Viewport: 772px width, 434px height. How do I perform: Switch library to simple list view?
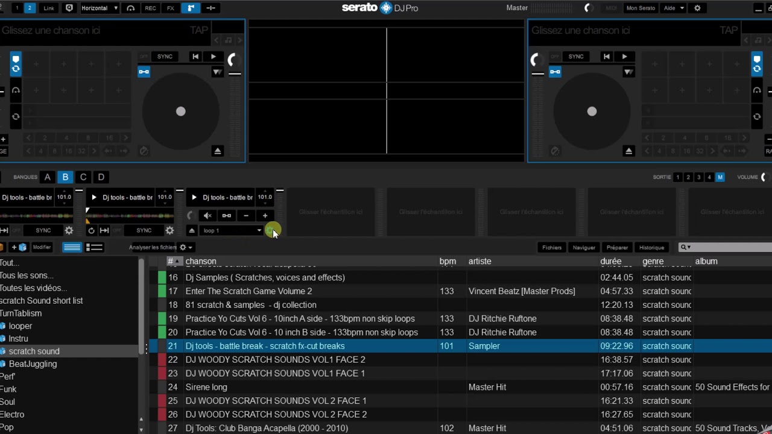[x=72, y=247]
